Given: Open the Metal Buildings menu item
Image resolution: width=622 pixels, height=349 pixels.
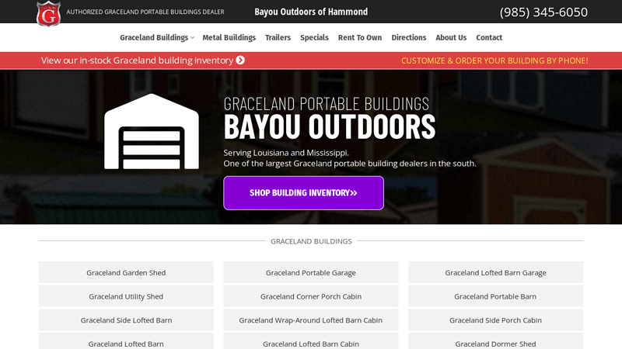Looking at the screenshot, I should coord(229,37).
